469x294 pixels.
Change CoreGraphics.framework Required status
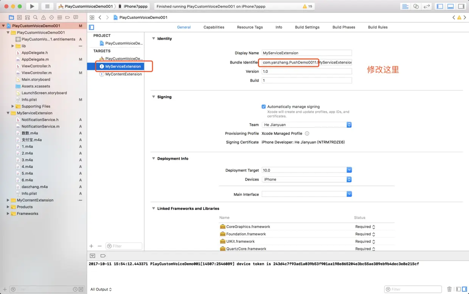pyautogui.click(x=365, y=227)
